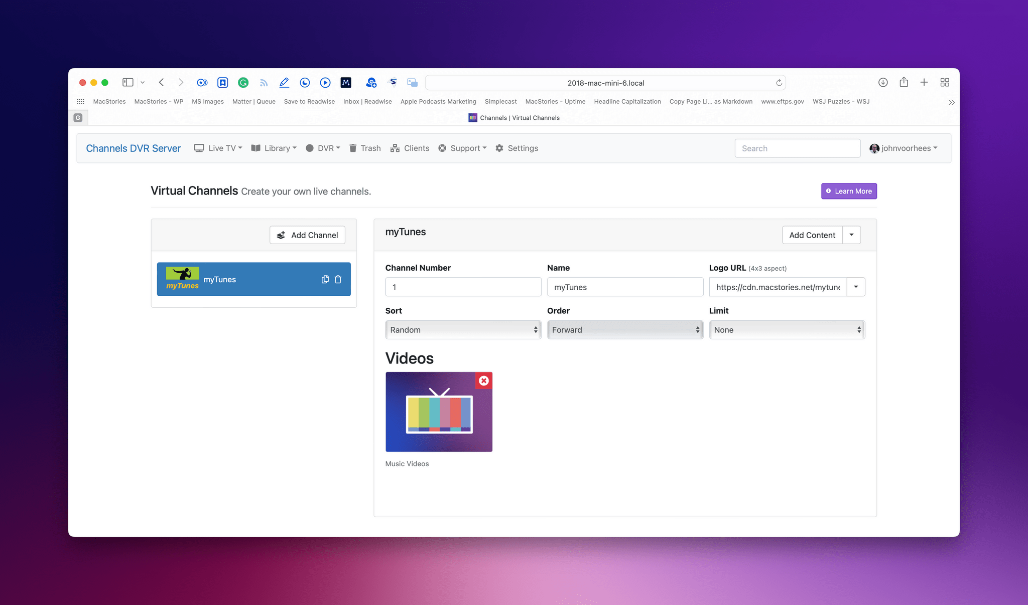Expand the Logo URL dropdown arrow
The width and height of the screenshot is (1028, 605).
pyautogui.click(x=856, y=287)
